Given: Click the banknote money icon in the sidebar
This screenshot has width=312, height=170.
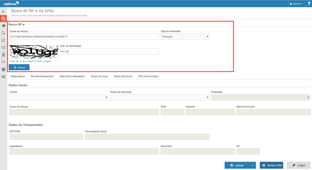Looking at the screenshot, I should [x=3, y=47].
